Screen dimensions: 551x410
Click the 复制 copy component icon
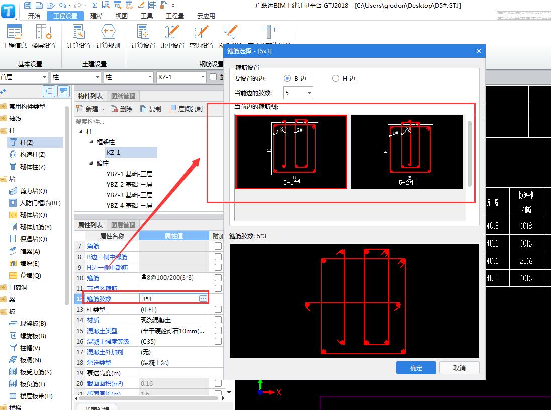(143, 109)
